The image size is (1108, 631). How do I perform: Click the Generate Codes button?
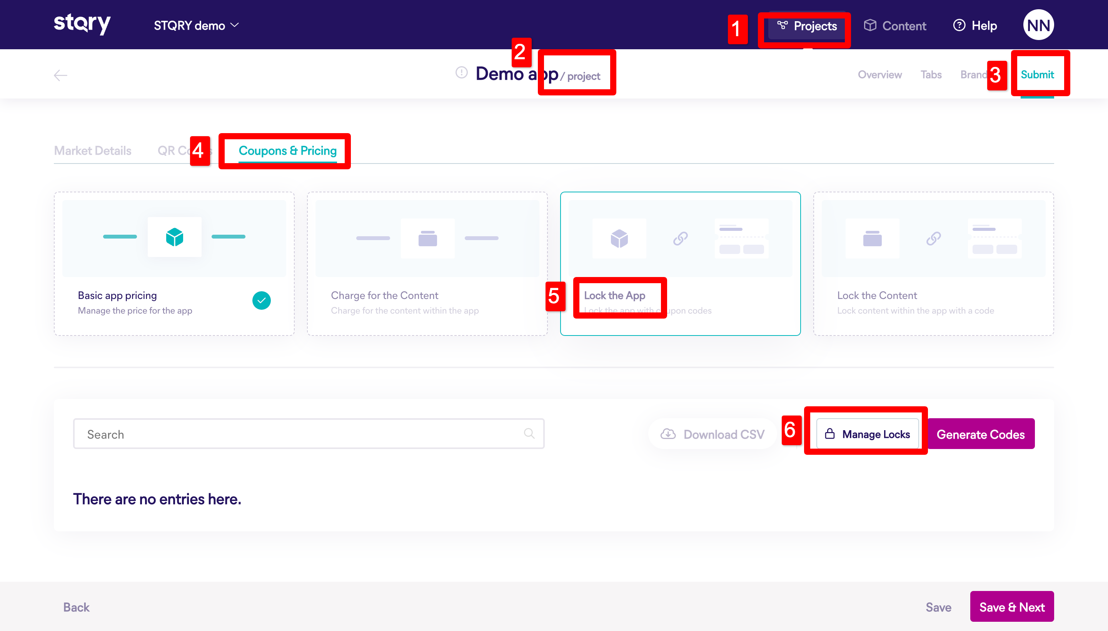pyautogui.click(x=980, y=434)
